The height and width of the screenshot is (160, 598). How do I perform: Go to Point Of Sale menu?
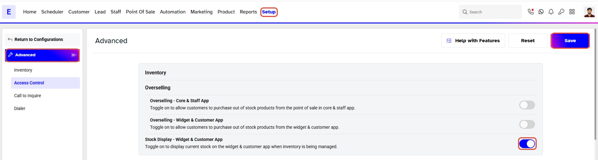click(x=140, y=12)
